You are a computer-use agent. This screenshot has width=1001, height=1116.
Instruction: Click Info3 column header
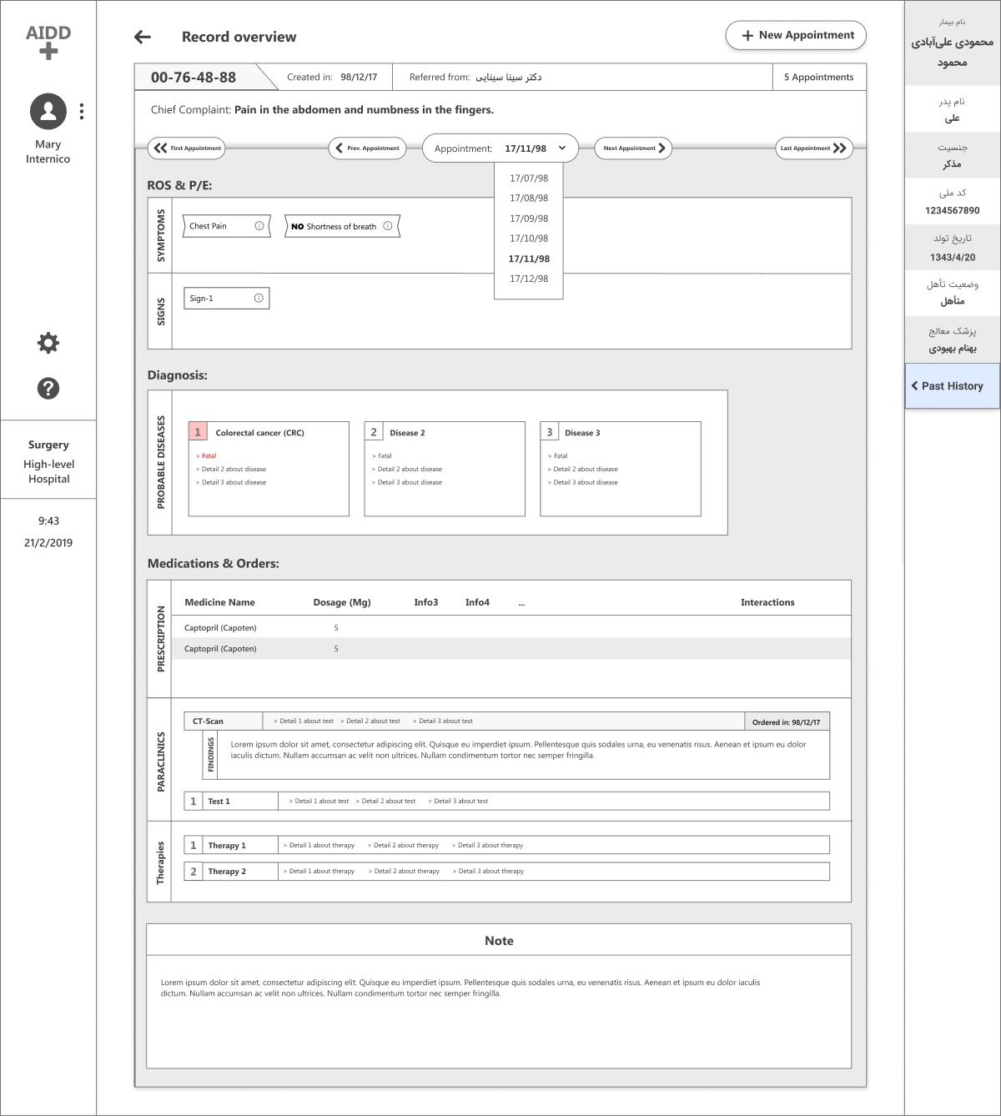426,602
